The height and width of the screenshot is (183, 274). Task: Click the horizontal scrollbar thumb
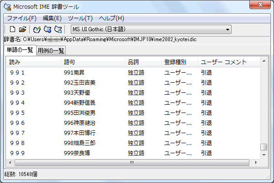[x=132, y=162]
